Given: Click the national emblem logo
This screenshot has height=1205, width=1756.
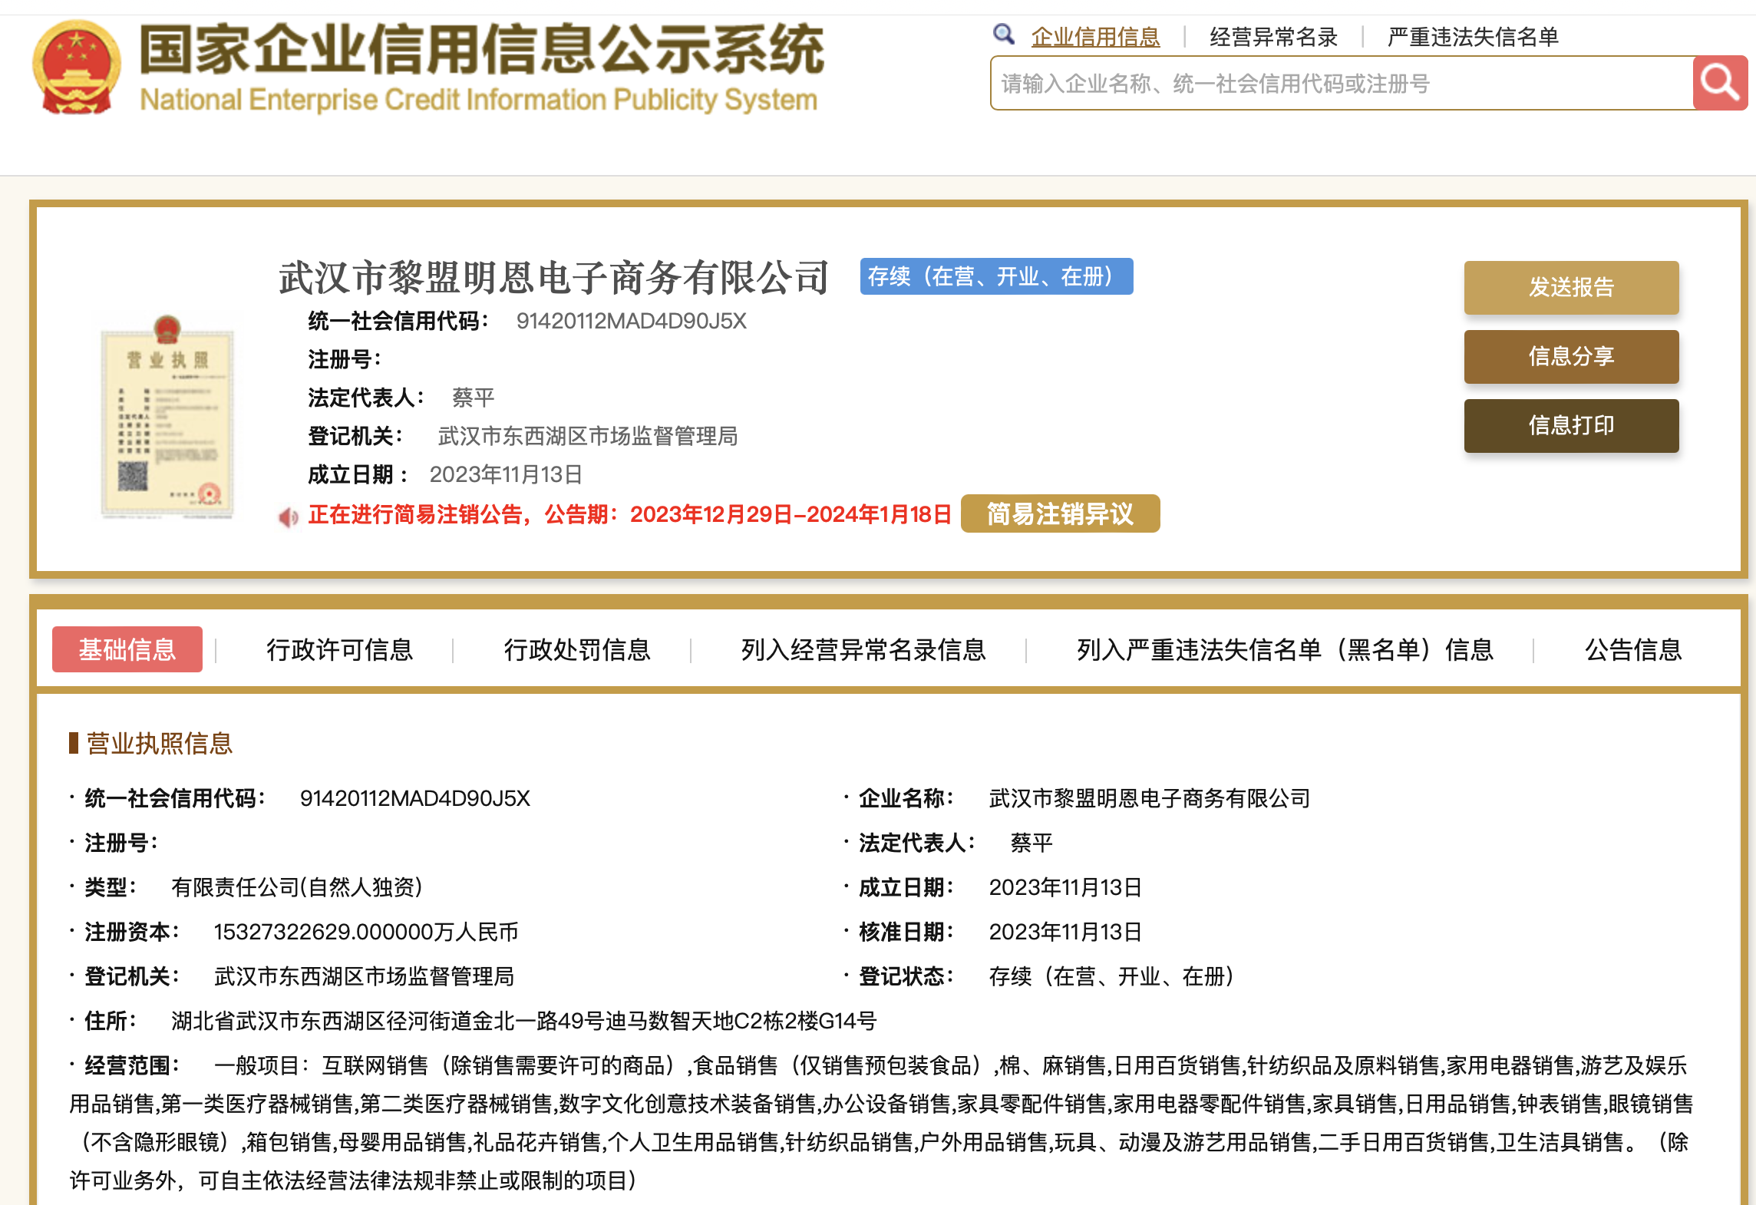Looking at the screenshot, I should pos(76,68).
